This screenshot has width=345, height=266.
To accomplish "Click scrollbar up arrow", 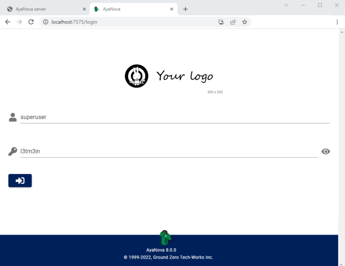I will coord(342,32).
